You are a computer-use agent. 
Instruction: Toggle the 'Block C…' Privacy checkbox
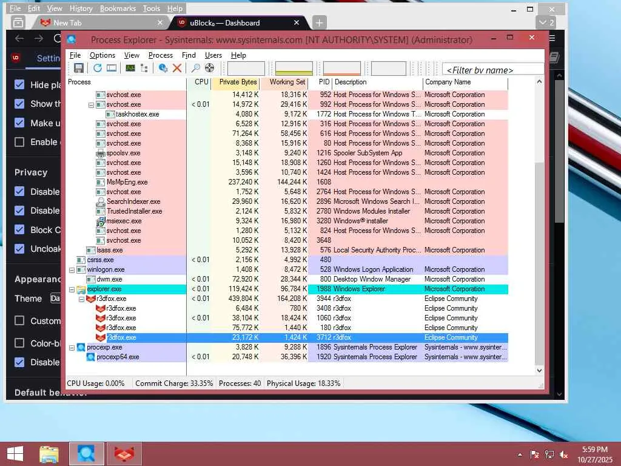[19, 230]
